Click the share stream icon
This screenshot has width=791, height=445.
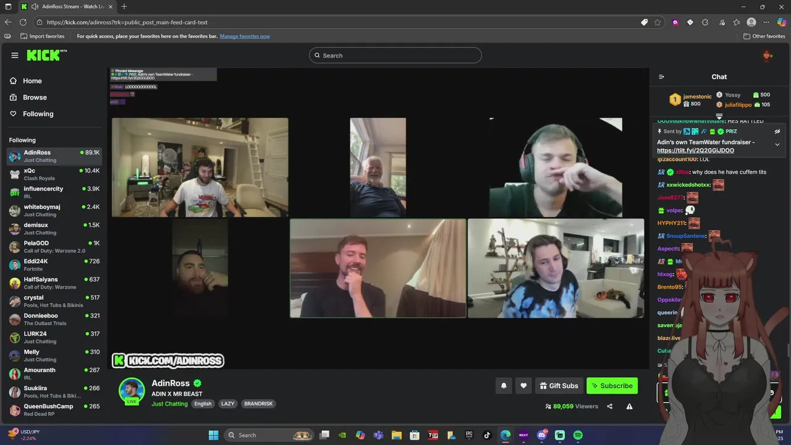click(x=610, y=406)
